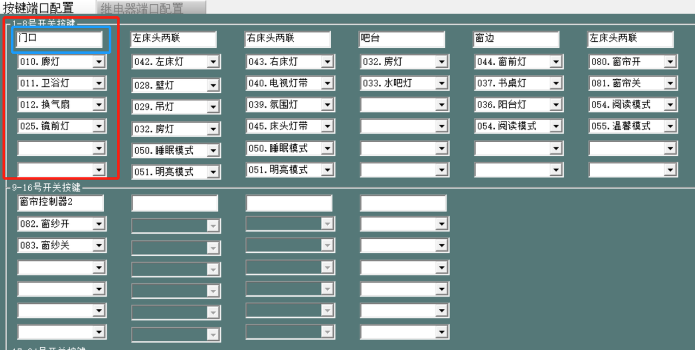Expand the 040.电视灯带 combo box
The height and width of the screenshot is (350, 695).
click(x=327, y=84)
